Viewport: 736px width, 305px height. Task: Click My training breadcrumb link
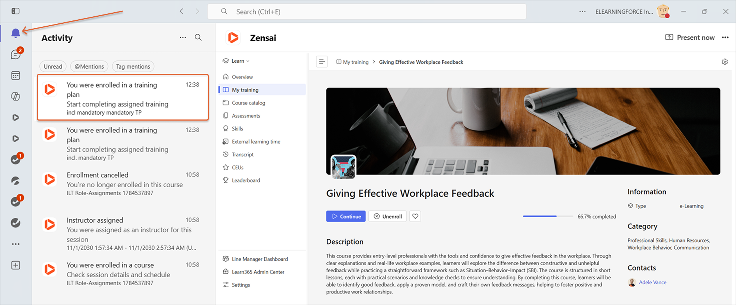[x=352, y=62]
